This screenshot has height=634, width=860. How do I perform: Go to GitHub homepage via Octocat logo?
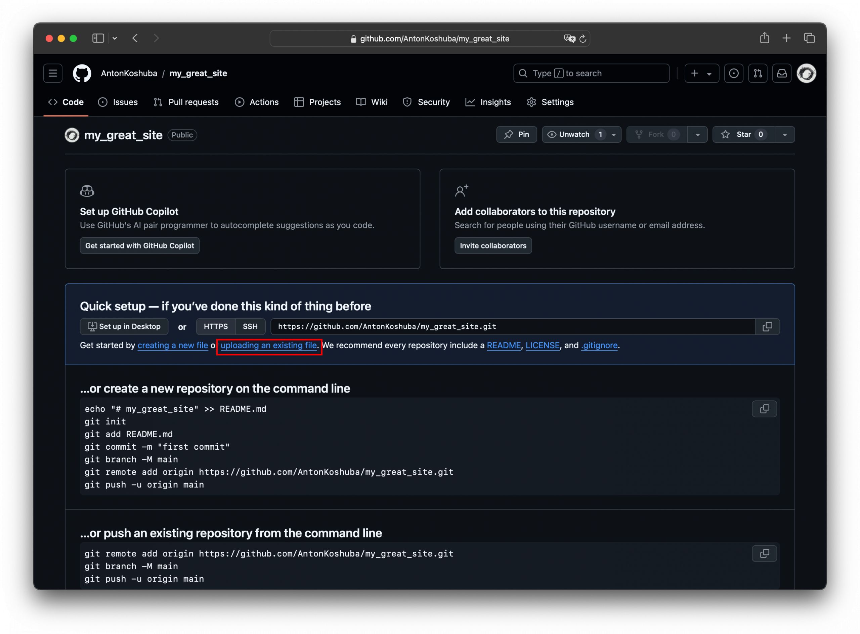coord(82,73)
